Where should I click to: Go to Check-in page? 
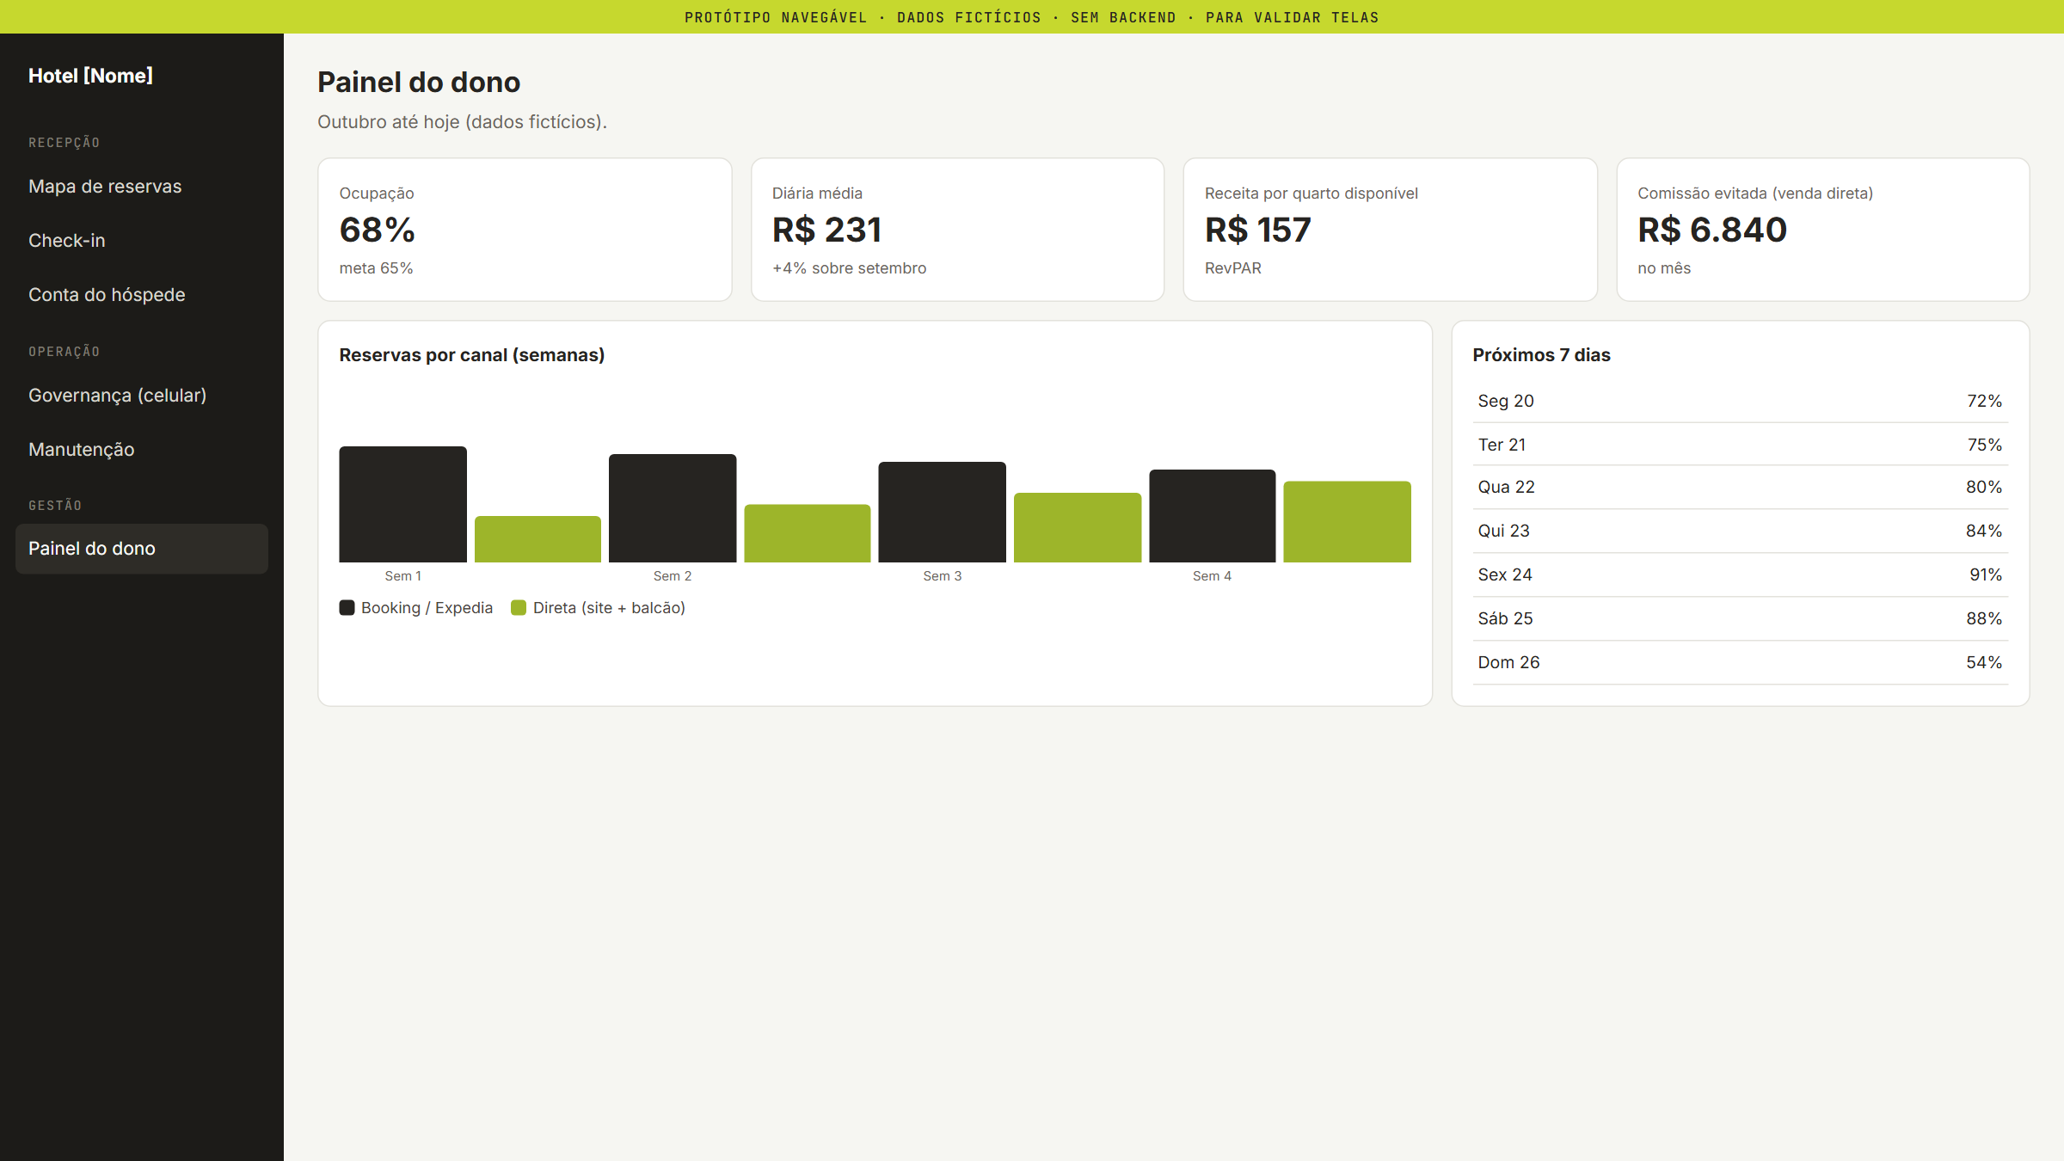pos(141,241)
